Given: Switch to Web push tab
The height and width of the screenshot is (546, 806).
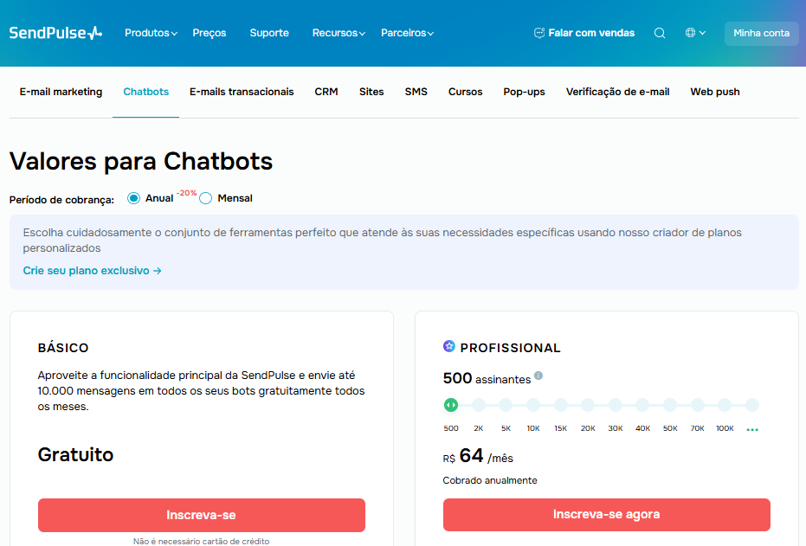Looking at the screenshot, I should pos(715,92).
